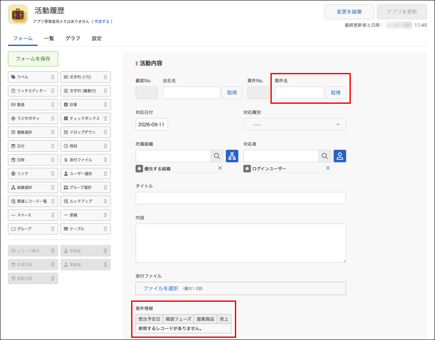The image size is (435, 340).
Task: Pick the 時刻 field item
Action: pyautogui.click(x=86, y=146)
